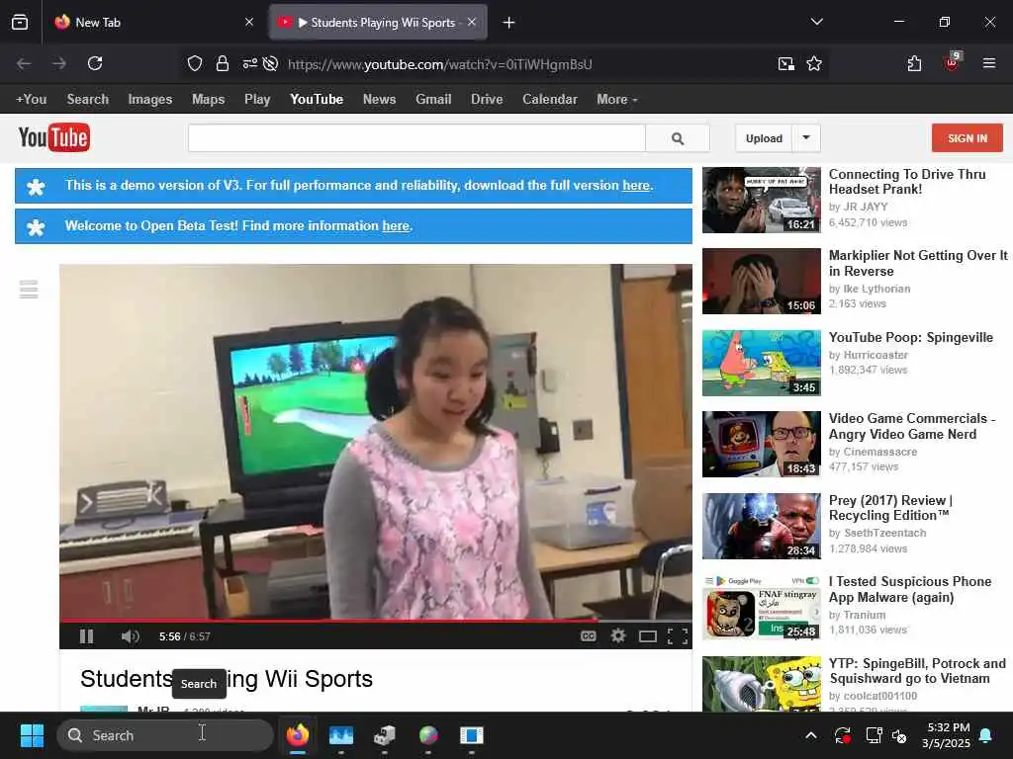Screen dimensions: 1013x759
Task: Mute the video volume speaker icon
Action: [x=130, y=636]
